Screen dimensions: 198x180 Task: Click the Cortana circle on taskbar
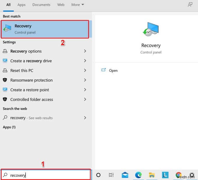[98, 175]
